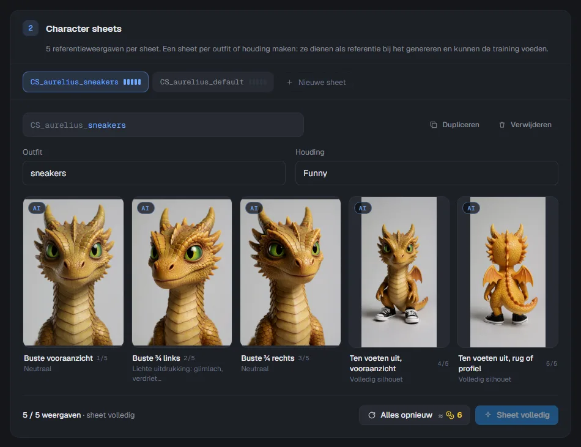Screen dimensions: 581x447
Task: Click the Outfit field label
Action: (x=32, y=152)
